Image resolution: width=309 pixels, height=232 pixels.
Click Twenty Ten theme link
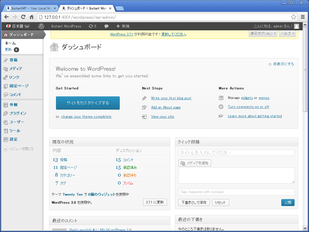coord(72,194)
